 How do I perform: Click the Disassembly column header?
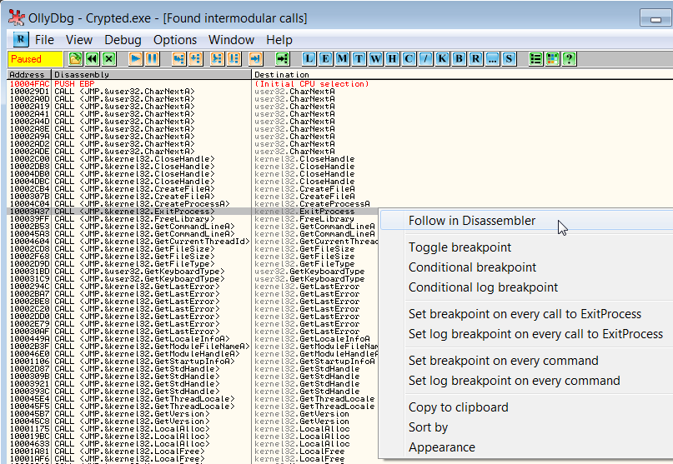click(152, 74)
